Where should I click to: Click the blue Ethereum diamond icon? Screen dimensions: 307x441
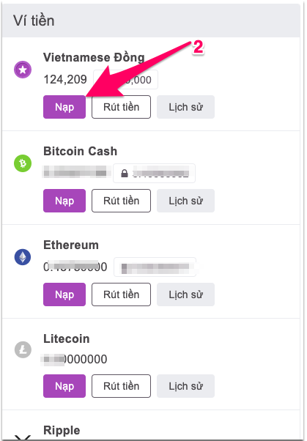pos(23,257)
